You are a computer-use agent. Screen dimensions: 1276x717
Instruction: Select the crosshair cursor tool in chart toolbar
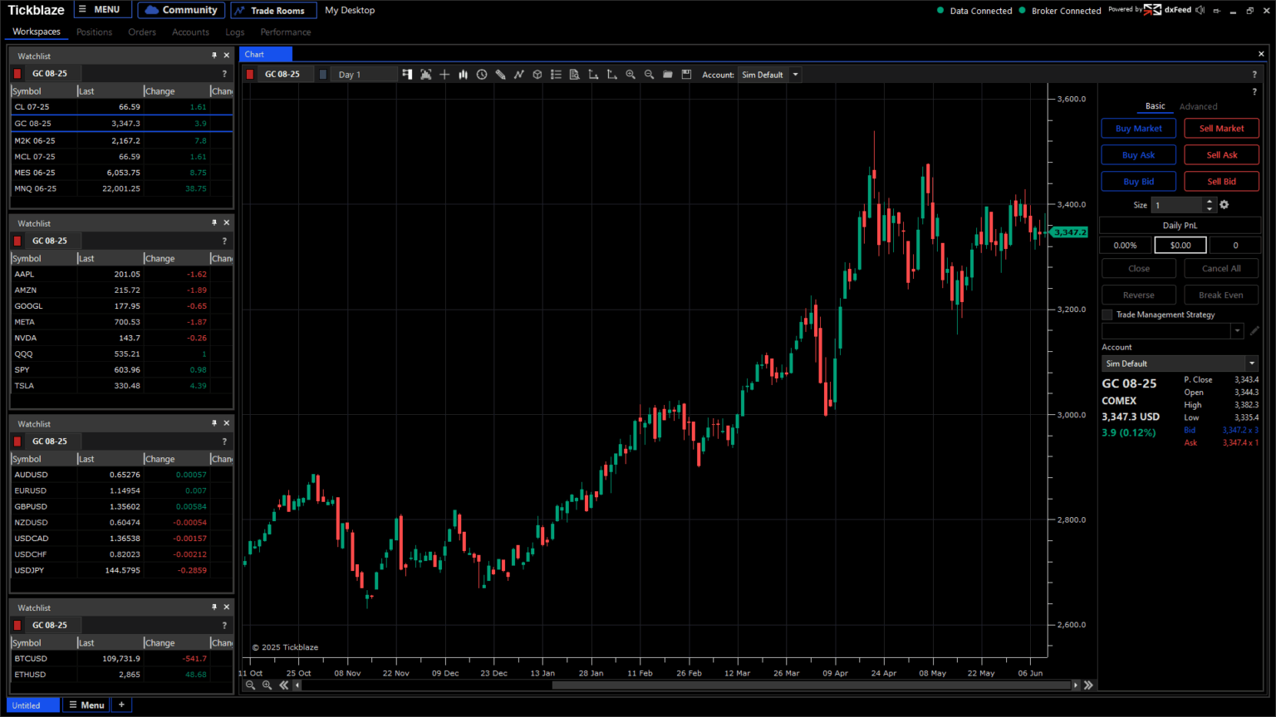click(444, 75)
